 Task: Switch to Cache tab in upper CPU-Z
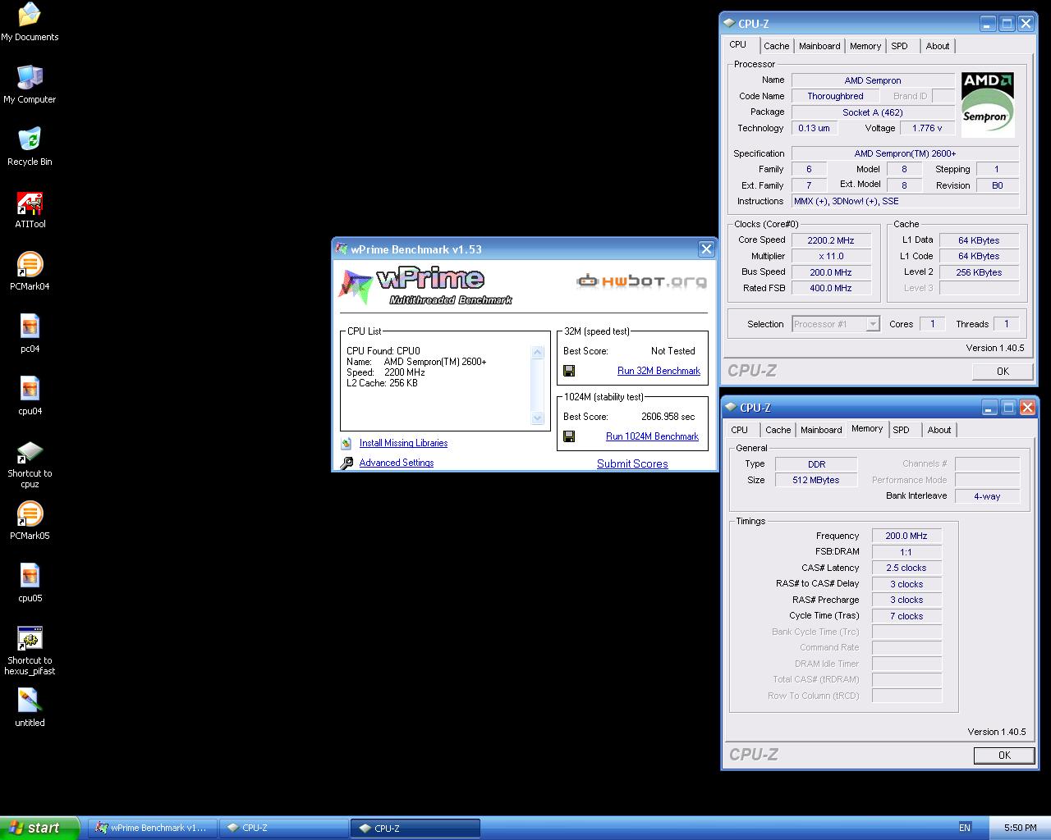[x=776, y=46]
